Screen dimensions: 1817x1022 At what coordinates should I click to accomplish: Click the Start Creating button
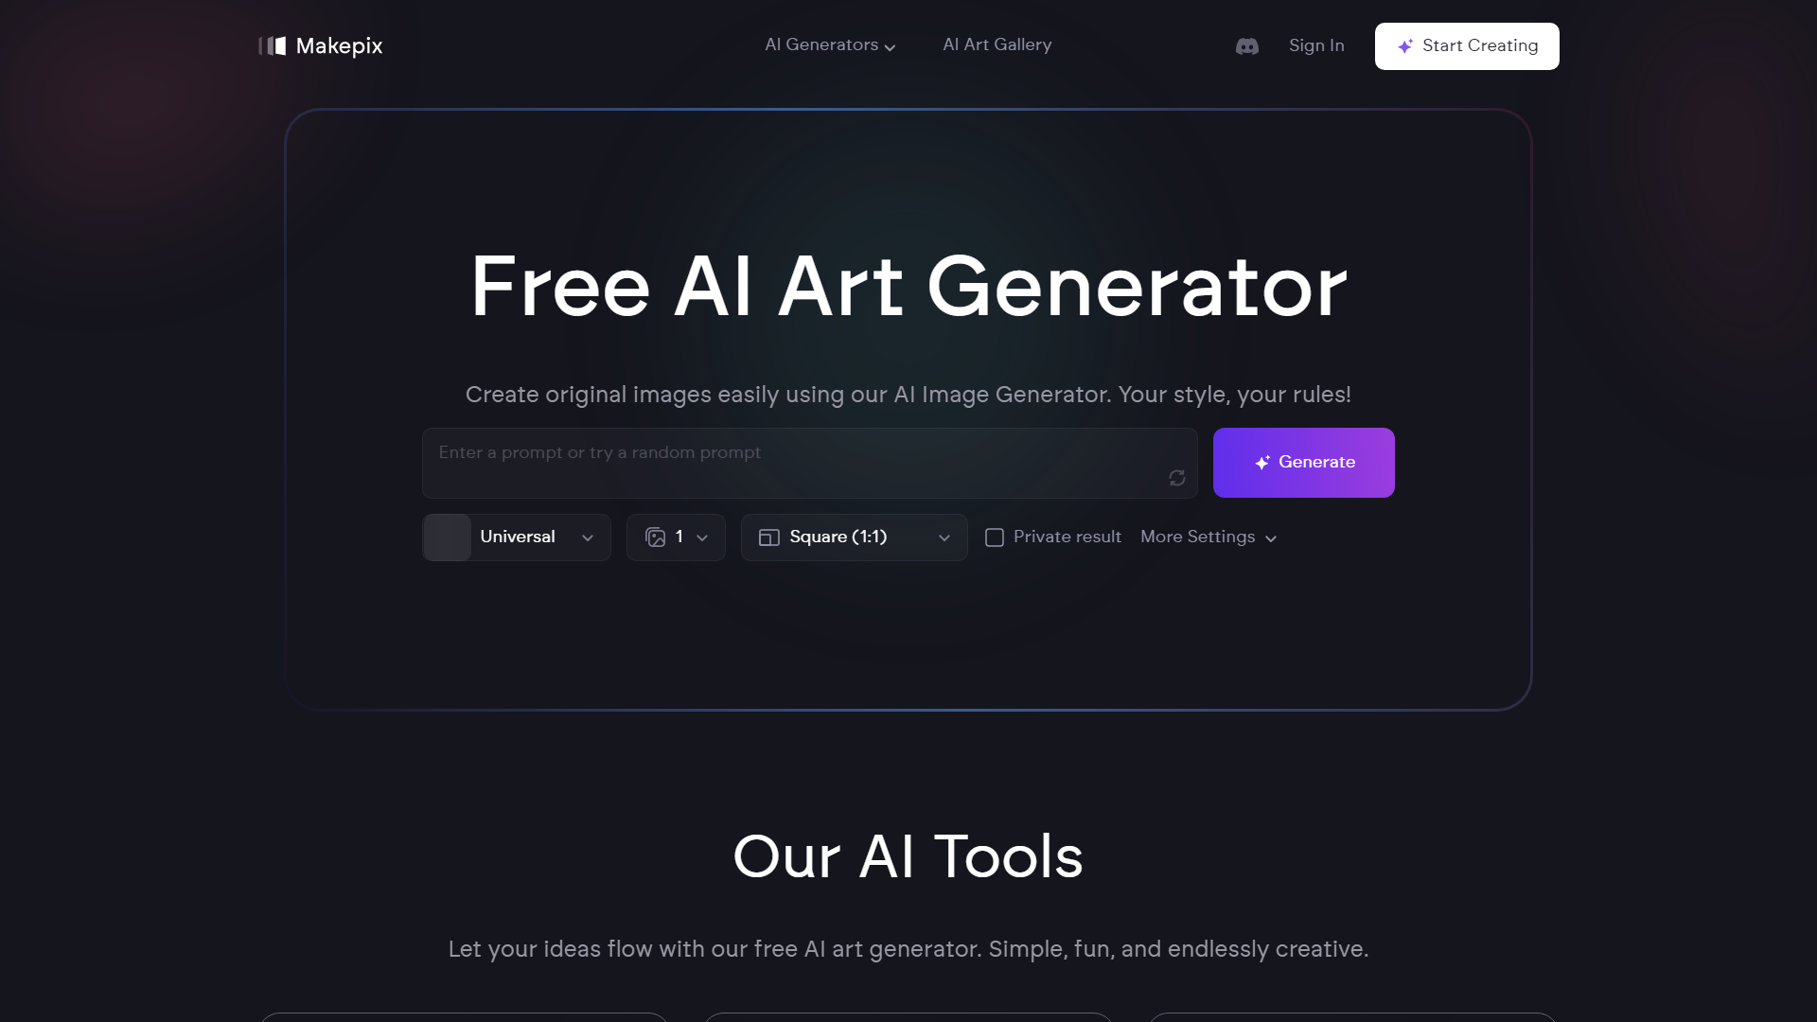(1468, 46)
